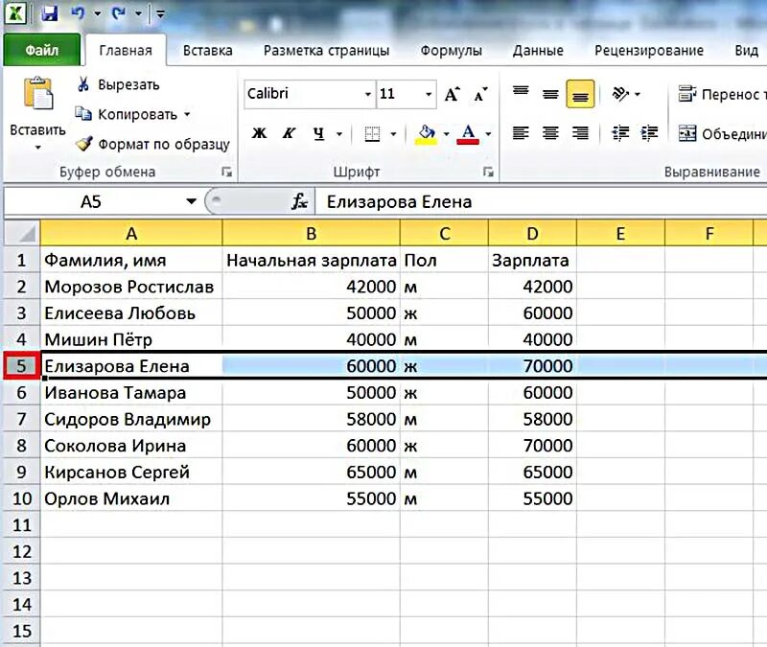Viewport: 767px width, 647px height.
Task: Select cell Морозов Ростислав
Action: pyautogui.click(x=131, y=286)
